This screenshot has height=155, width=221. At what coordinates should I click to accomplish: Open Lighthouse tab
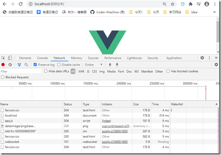pyautogui.click(x=134, y=58)
